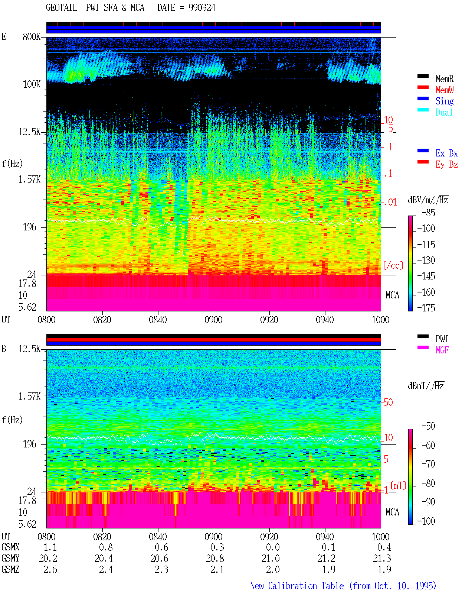Click the '1000' tick under the E panel
This screenshot has width=475, height=592.
(x=380, y=320)
